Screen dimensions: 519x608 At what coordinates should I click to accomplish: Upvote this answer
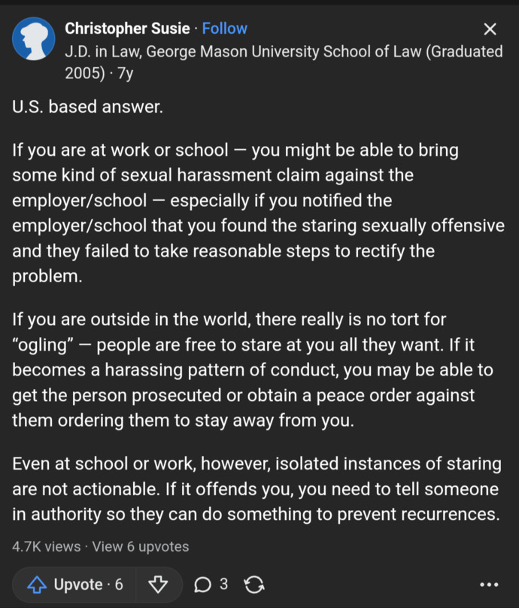tap(74, 585)
